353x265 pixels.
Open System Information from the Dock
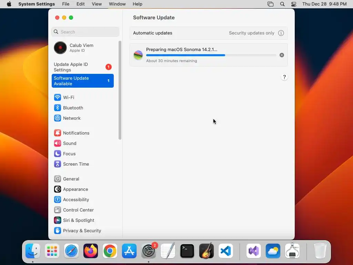point(292,251)
